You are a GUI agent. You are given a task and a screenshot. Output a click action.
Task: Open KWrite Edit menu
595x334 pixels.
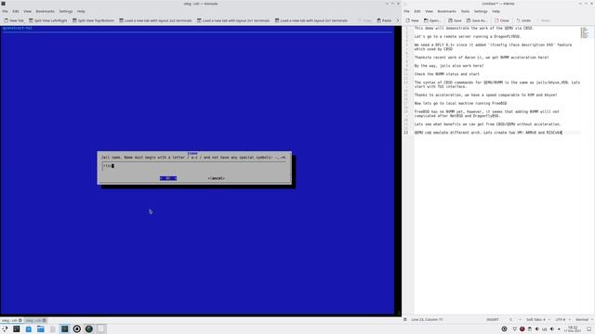click(x=417, y=11)
